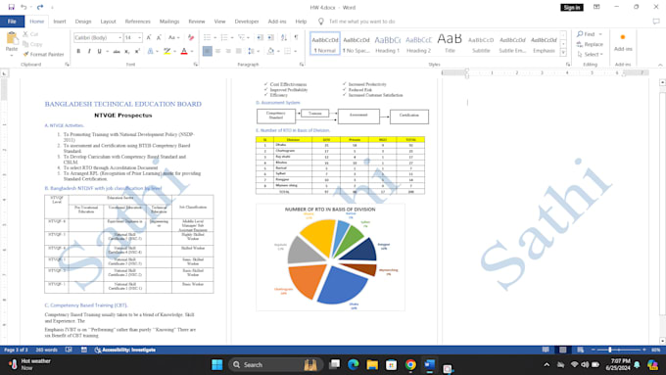Open the File tab
Image resolution: width=666 pixels, height=375 pixels.
[12, 22]
